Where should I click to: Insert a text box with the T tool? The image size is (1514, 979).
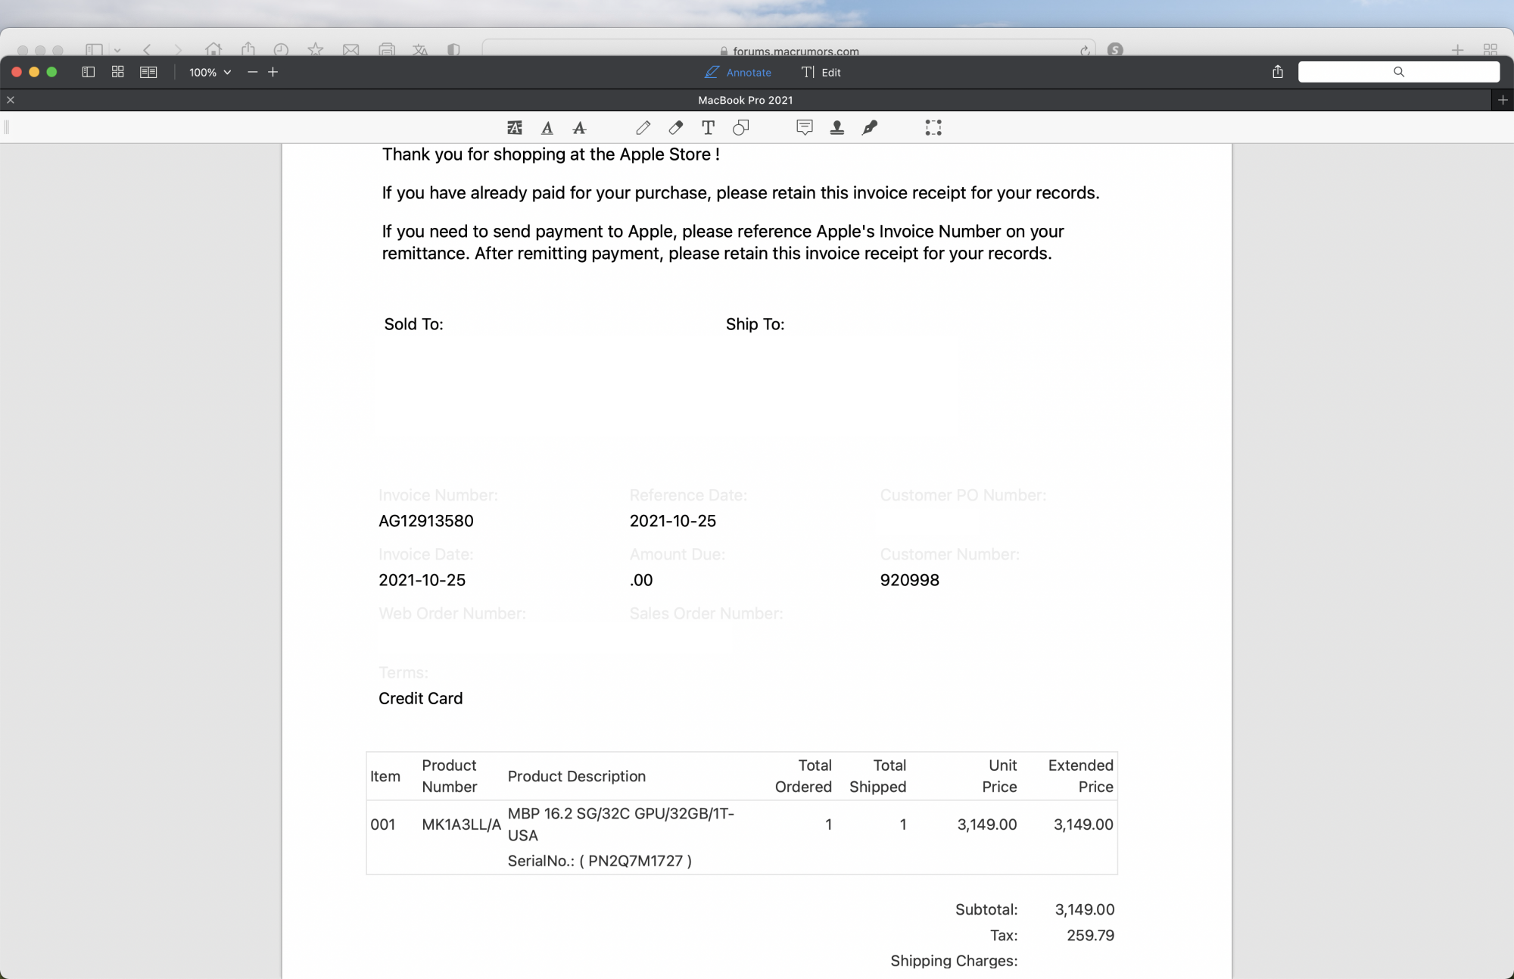708,128
